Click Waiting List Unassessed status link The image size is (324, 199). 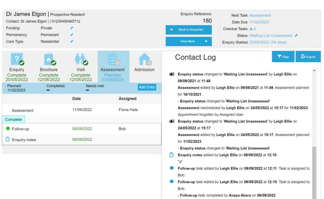271,35
